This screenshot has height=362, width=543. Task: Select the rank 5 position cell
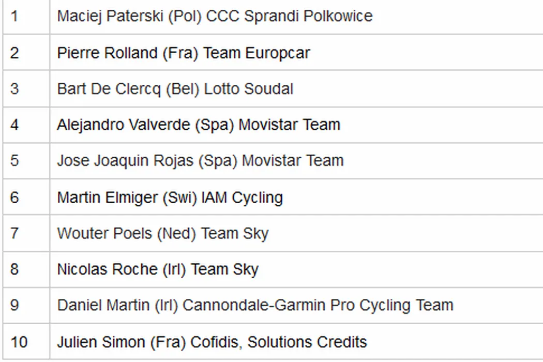[x=14, y=161]
